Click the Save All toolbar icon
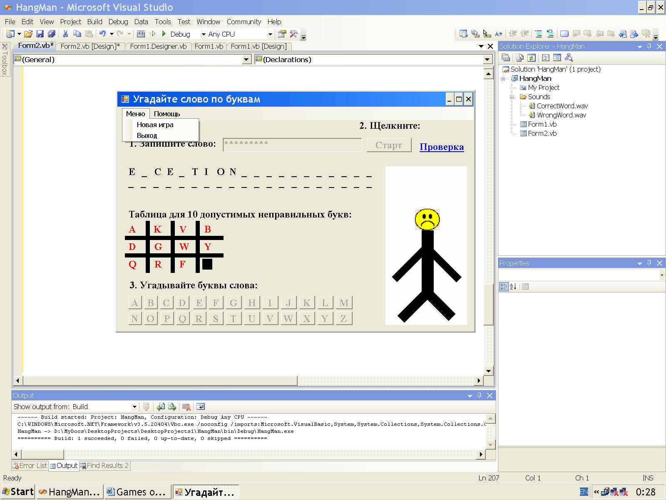666x500 pixels. (52, 34)
